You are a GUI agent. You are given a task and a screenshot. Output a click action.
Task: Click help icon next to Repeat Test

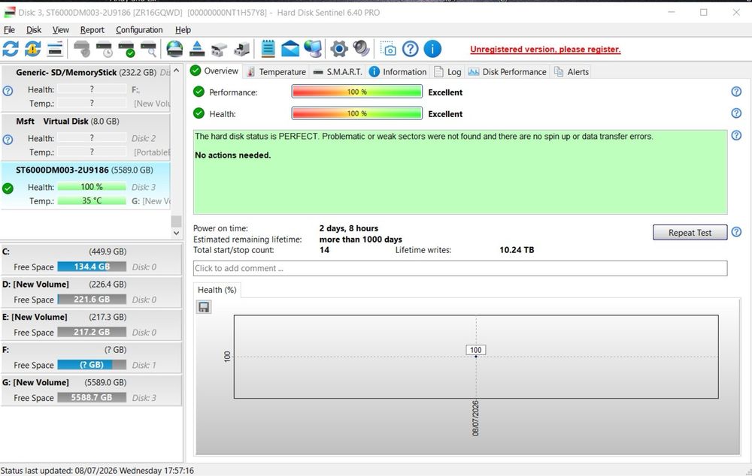(x=736, y=232)
